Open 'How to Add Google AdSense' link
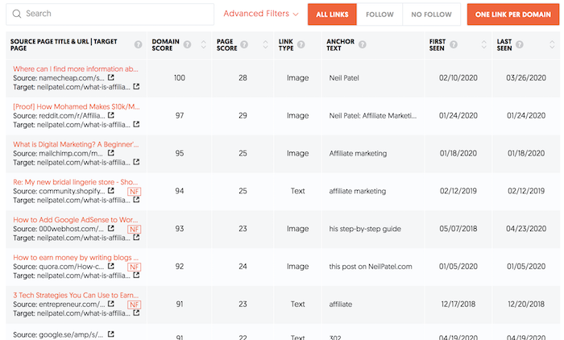Screen dimensions: 564x340 tap(75, 220)
